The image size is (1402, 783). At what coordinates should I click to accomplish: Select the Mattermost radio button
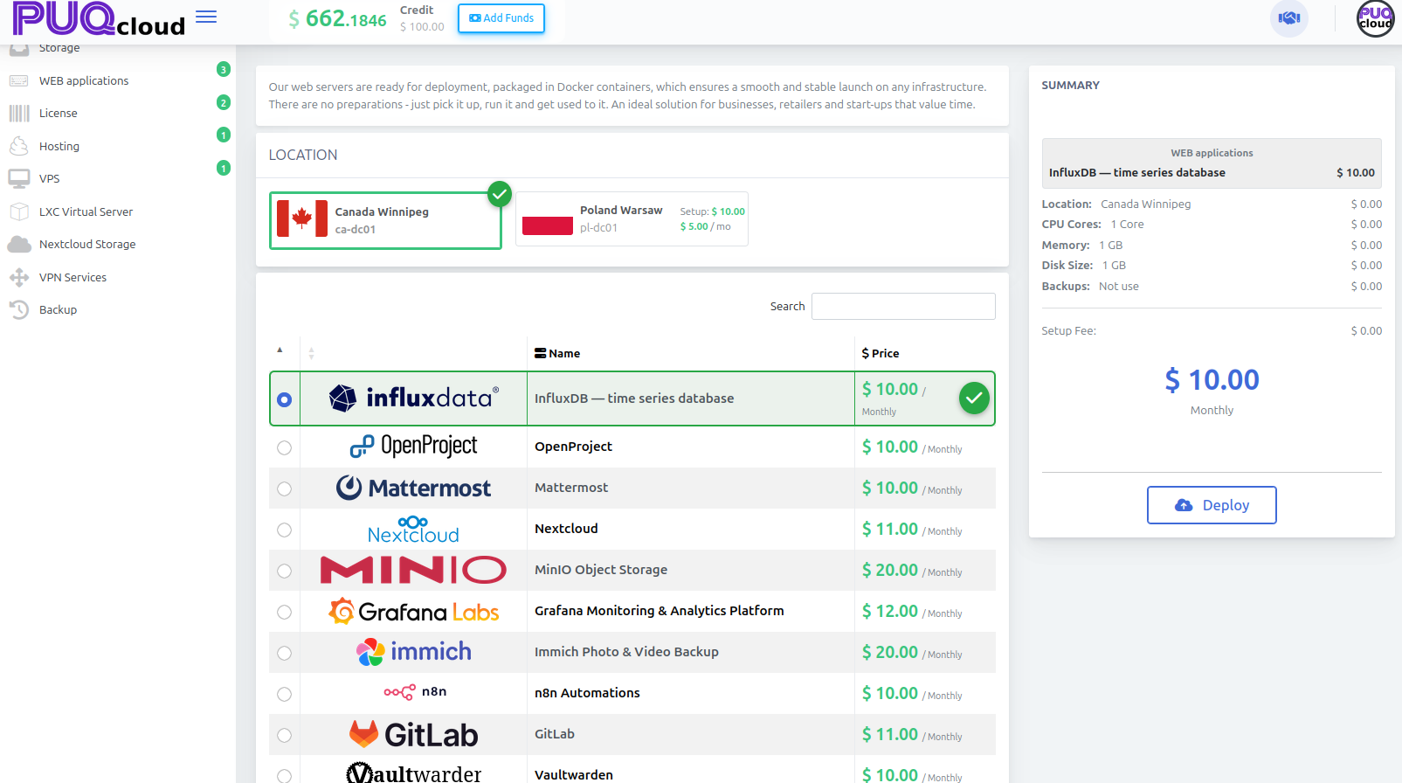[x=284, y=489]
